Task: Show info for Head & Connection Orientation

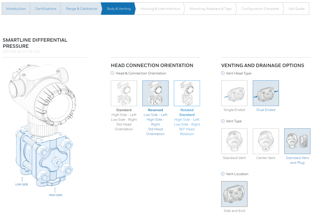Action: [112, 73]
